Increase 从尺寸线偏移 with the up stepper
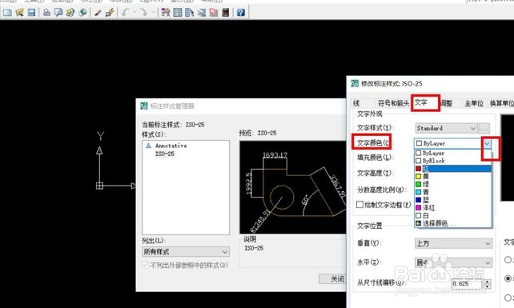This screenshot has height=308, width=514. [x=488, y=282]
